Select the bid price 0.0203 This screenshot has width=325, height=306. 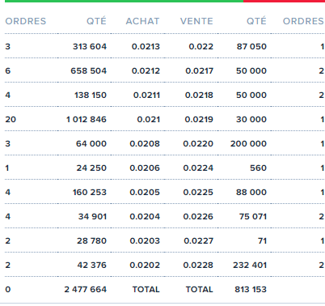tap(145, 241)
